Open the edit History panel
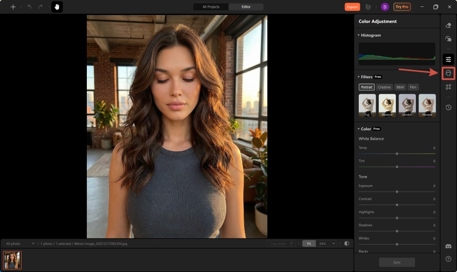This screenshot has width=457, height=272. [448, 107]
